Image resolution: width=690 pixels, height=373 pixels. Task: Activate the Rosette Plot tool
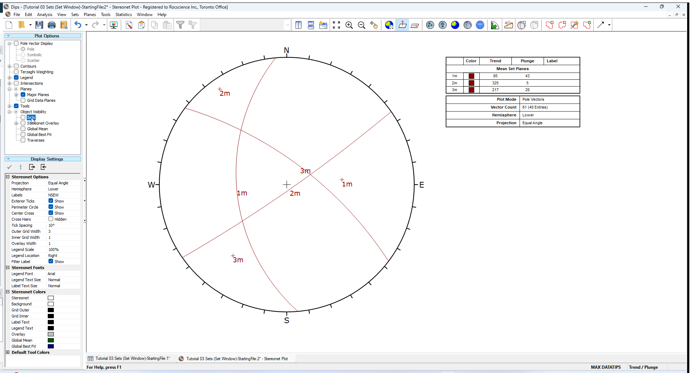495,25
